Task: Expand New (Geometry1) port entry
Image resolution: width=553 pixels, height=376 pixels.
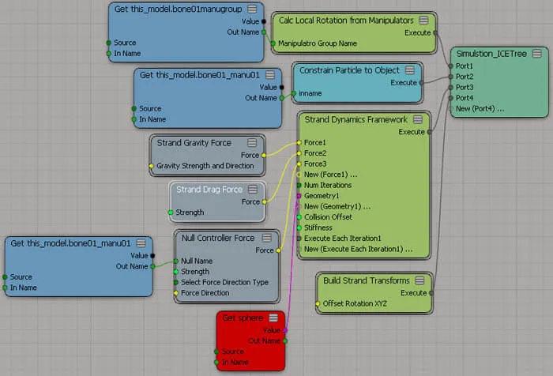Action: pyautogui.click(x=337, y=206)
